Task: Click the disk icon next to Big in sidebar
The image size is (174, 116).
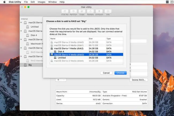Action: 25,65
